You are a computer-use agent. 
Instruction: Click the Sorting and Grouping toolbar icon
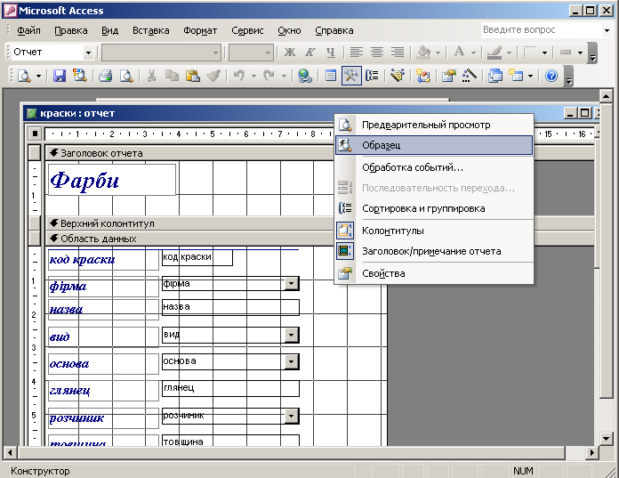[x=372, y=76]
